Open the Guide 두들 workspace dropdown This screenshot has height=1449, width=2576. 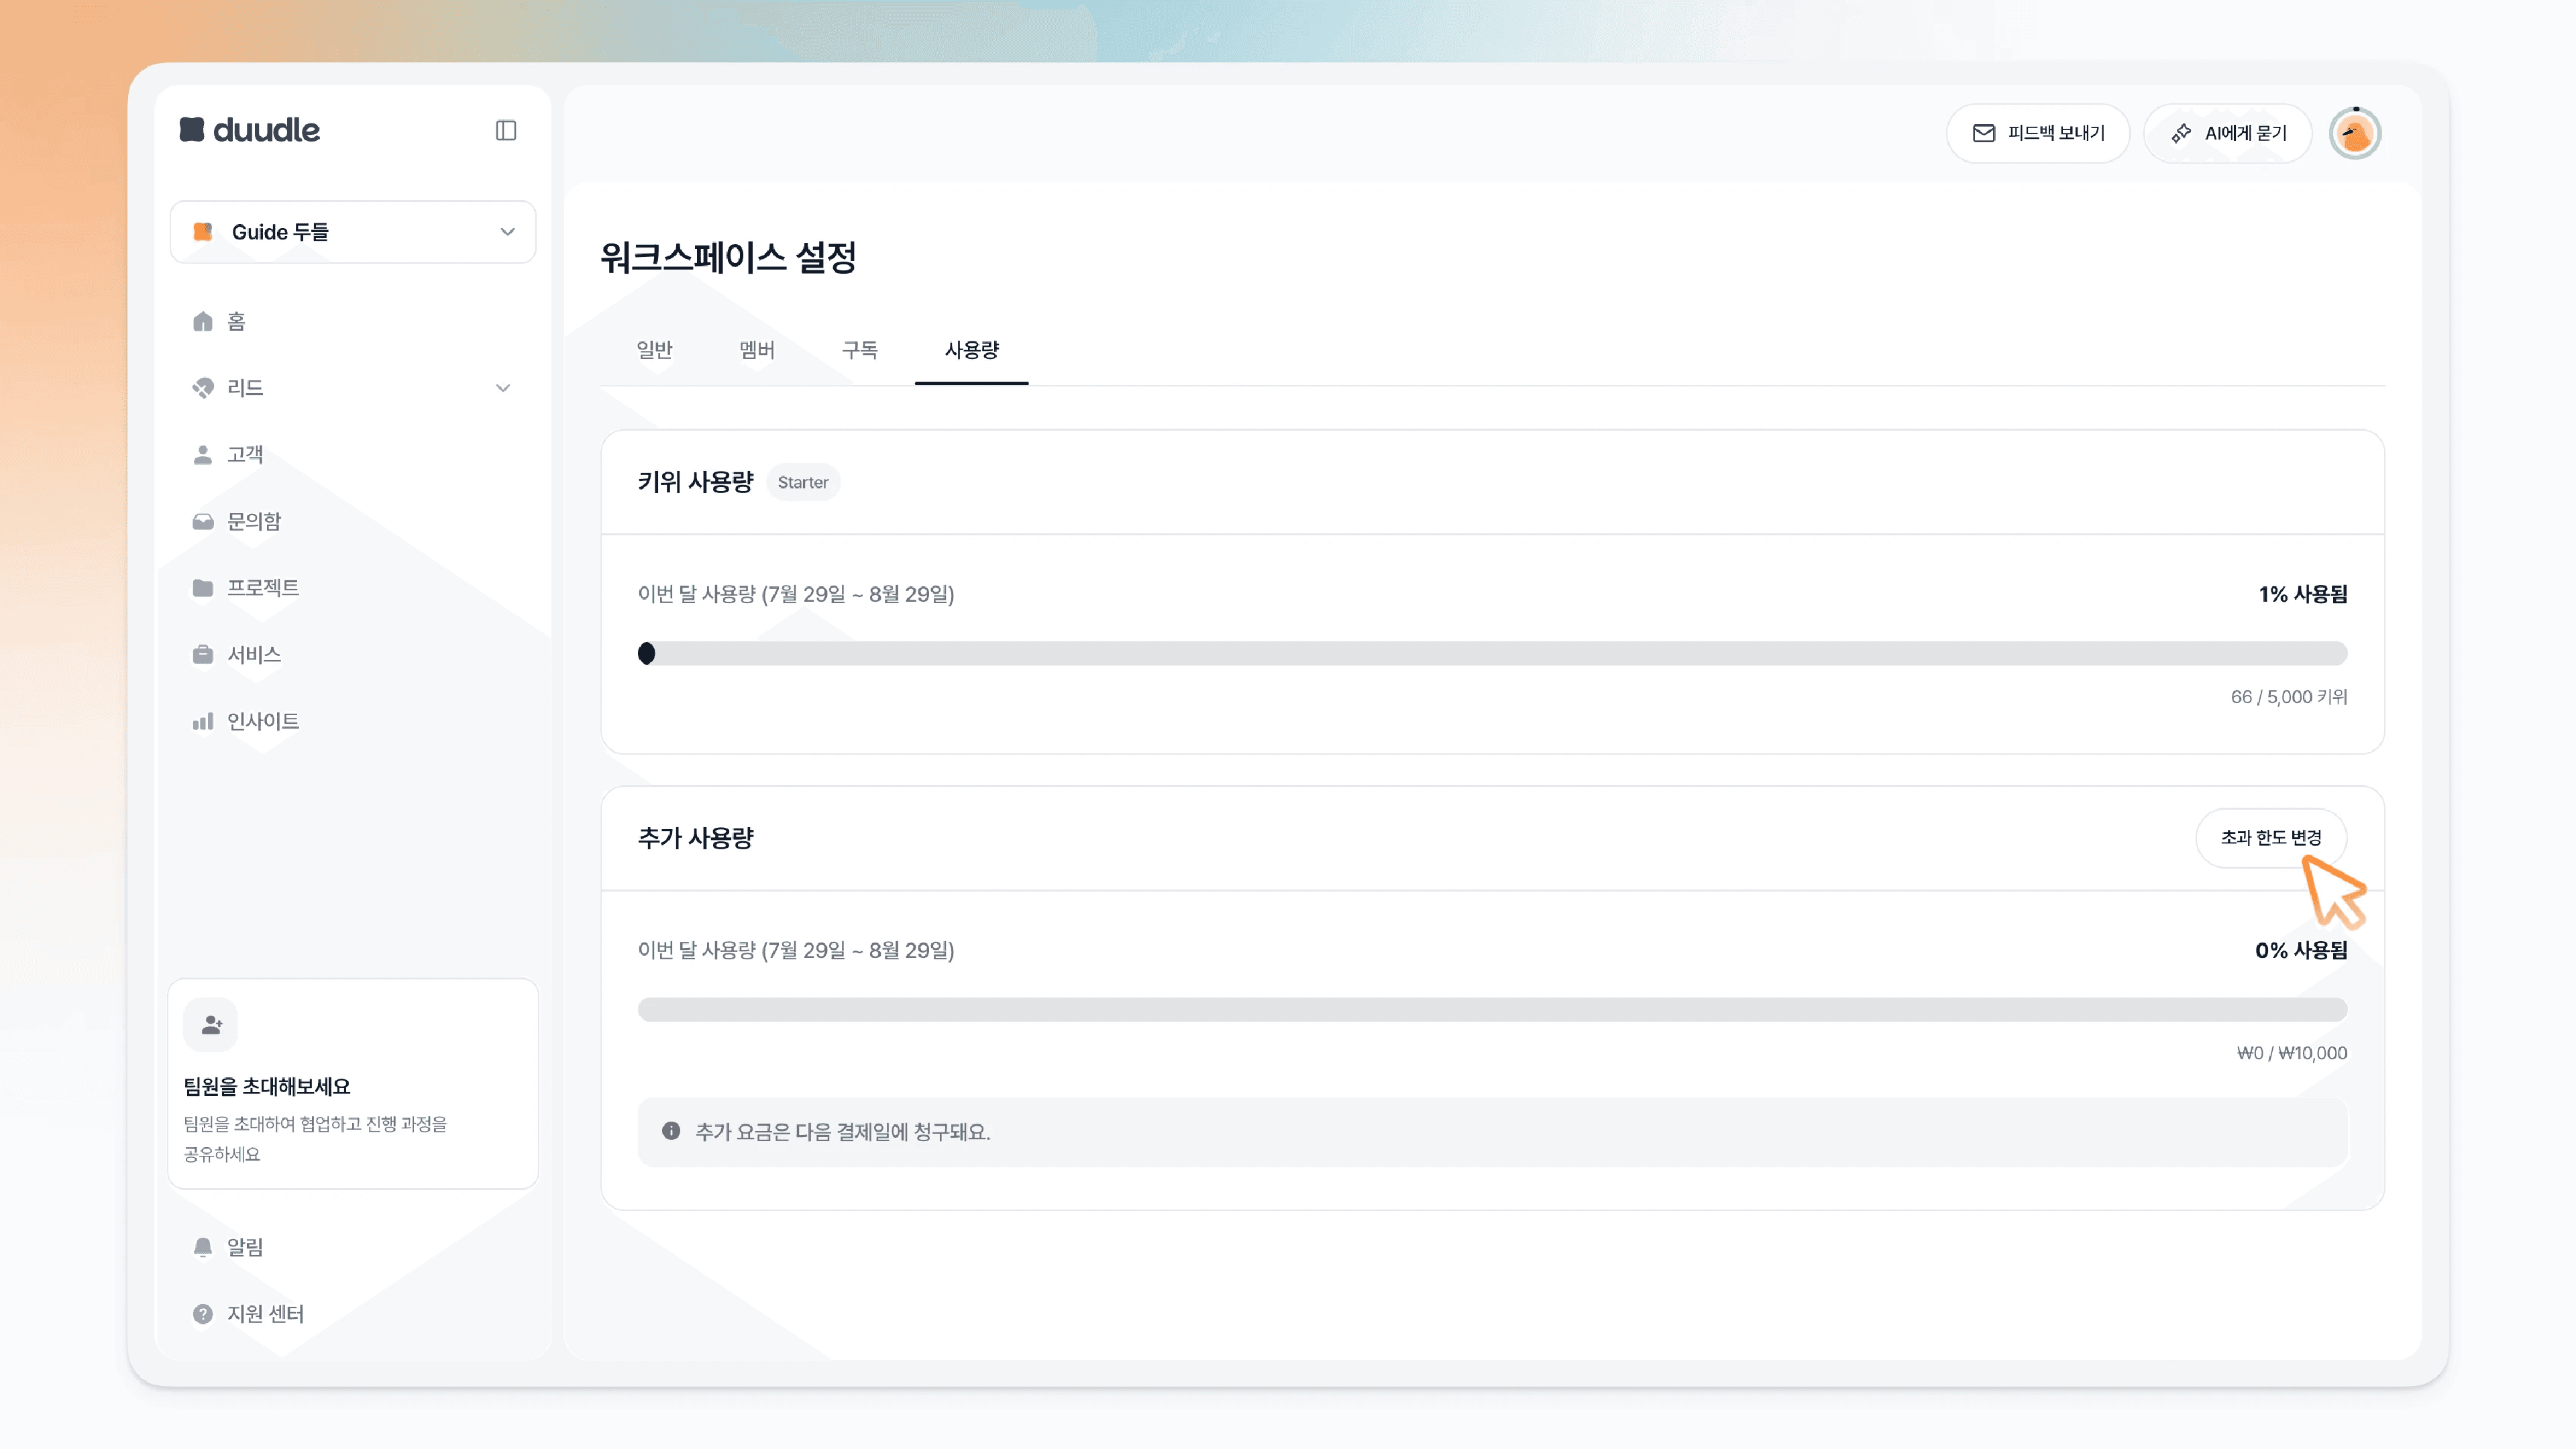pos(353,232)
